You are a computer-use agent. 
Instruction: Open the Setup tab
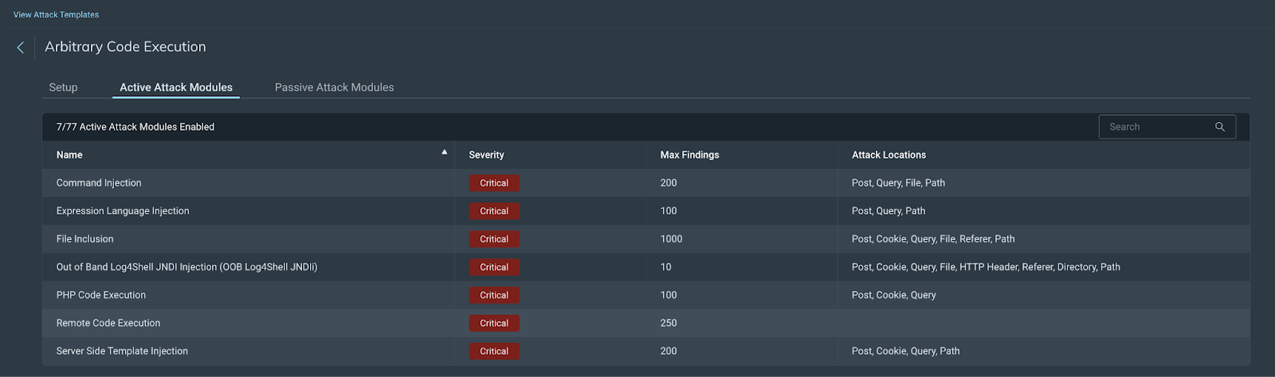click(x=63, y=88)
